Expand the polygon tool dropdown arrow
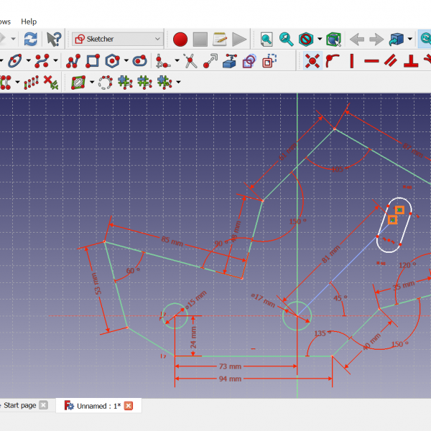Viewport: 431px width, 431px height. (x=126, y=61)
